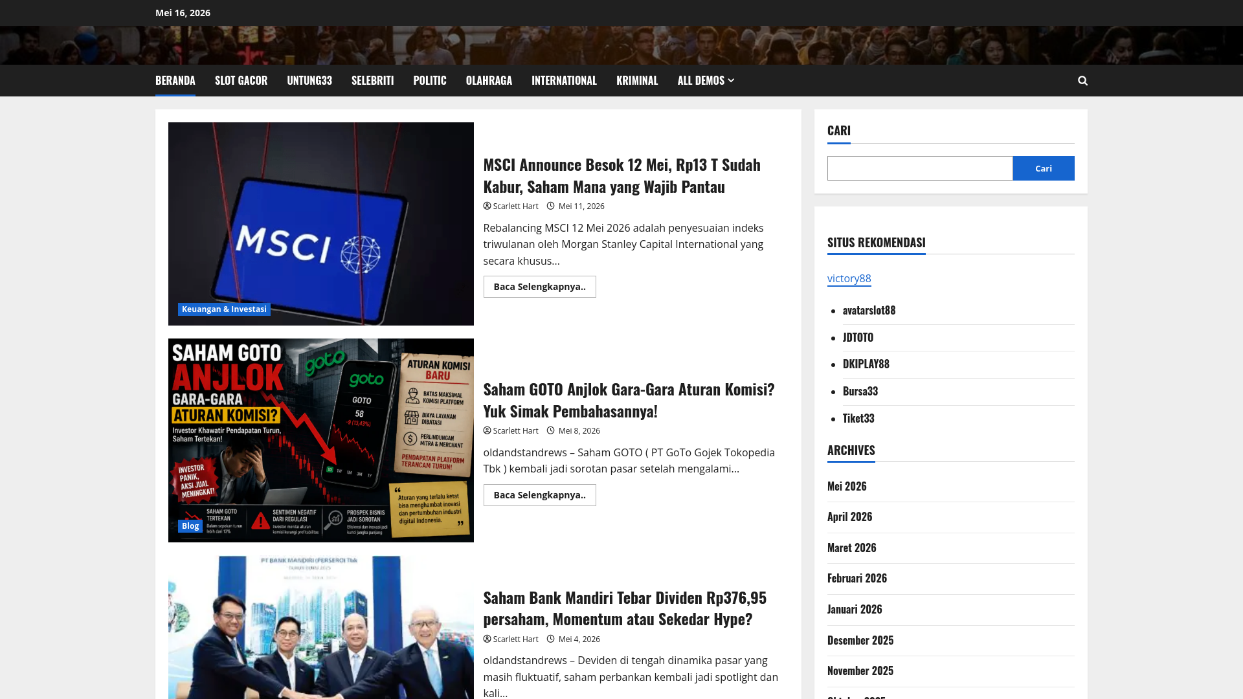Open the November 2025 archive
1243x699 pixels.
tap(860, 671)
